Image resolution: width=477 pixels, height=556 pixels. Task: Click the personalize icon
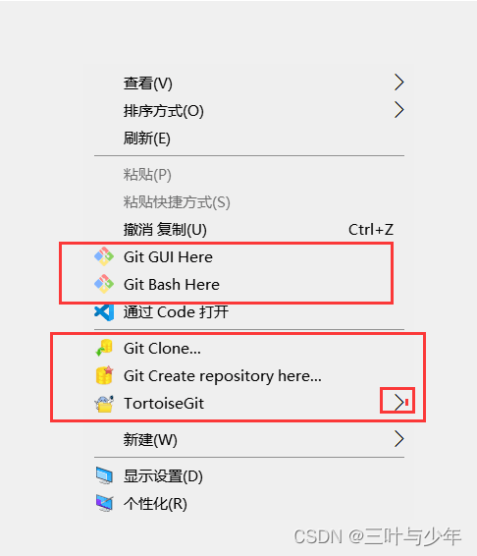tap(104, 503)
